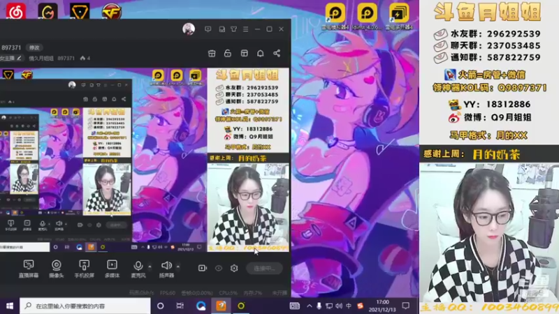Share the stream with share icon
Image resolution: width=559 pixels, height=314 pixels.
pos(277,54)
